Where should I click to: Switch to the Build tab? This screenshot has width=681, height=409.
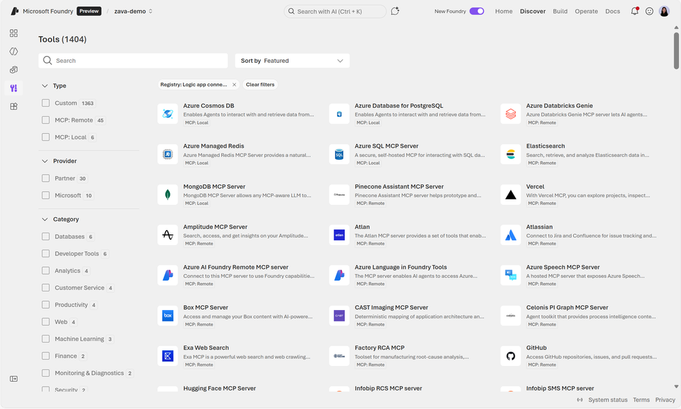560,11
